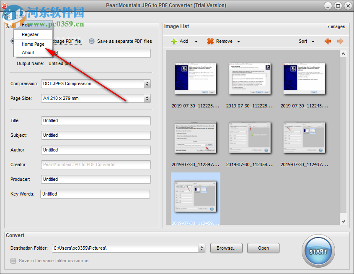This screenshot has width=354, height=274.
Task: Move image back with the orange left arrow
Action: click(x=328, y=41)
